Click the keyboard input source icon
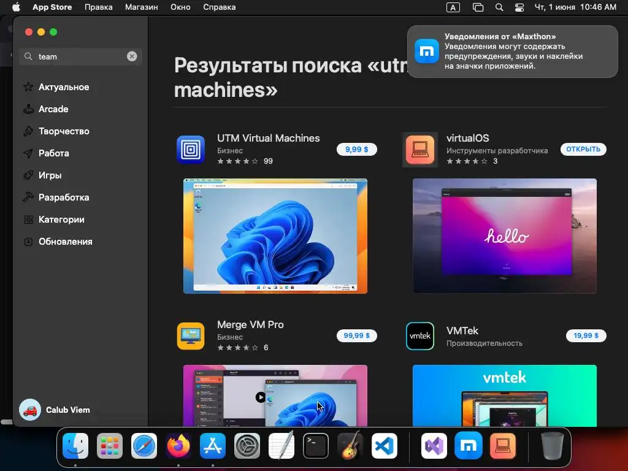 453,7
